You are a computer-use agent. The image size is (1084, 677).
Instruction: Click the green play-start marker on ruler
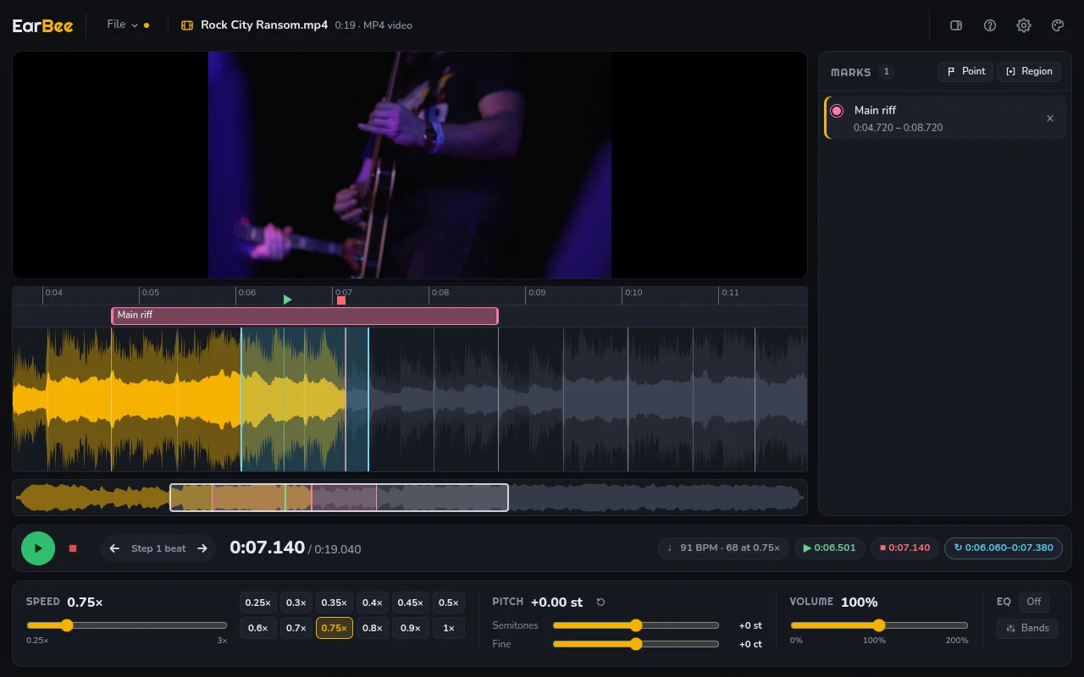coord(287,300)
